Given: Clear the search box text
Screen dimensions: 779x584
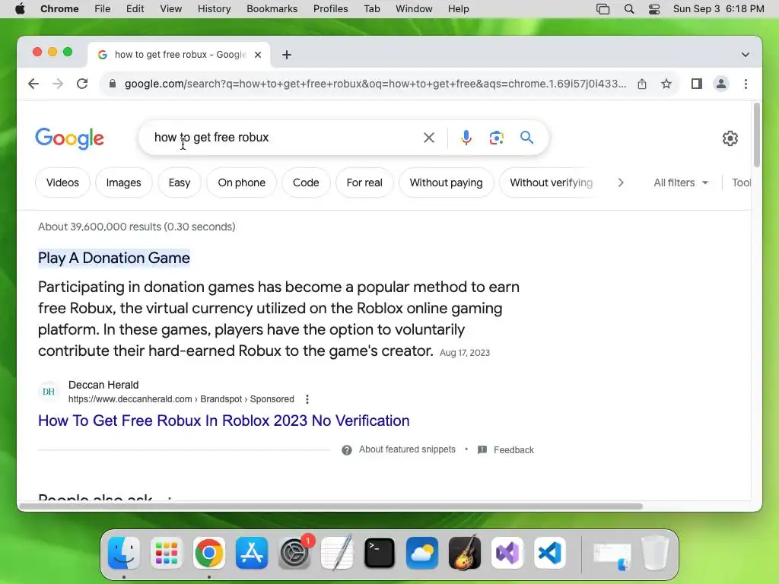Looking at the screenshot, I should click(x=429, y=138).
